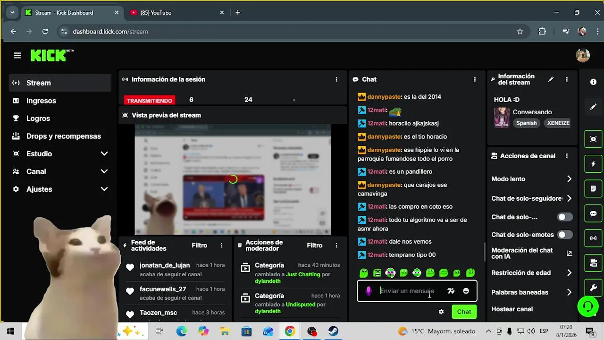The height and width of the screenshot is (340, 604).
Task: Click the 7TV icon in message box
Action: [x=451, y=291]
